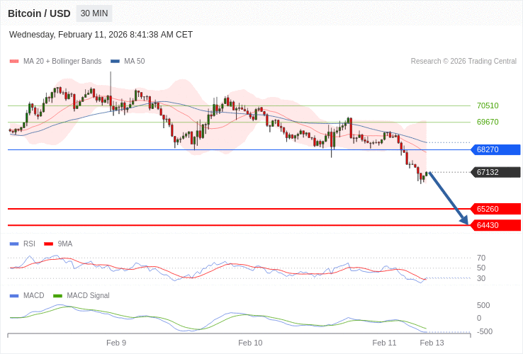This screenshot has height=354, width=523.
Task: Click the MACD 500 axis value
Action: coord(483,305)
